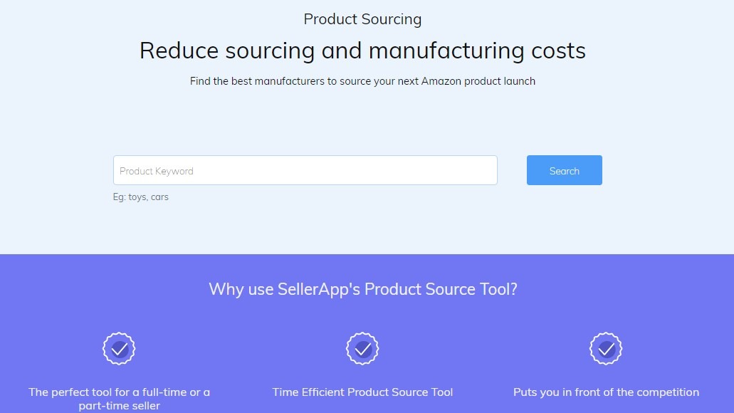734x413 pixels.
Task: Select the Puts you in front of competition text
Action: [606, 392]
